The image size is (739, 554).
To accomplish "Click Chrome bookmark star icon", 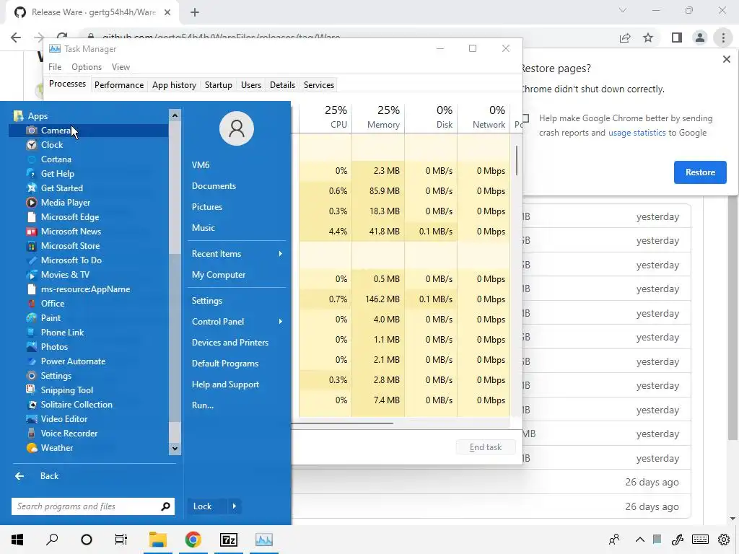I will (x=648, y=38).
